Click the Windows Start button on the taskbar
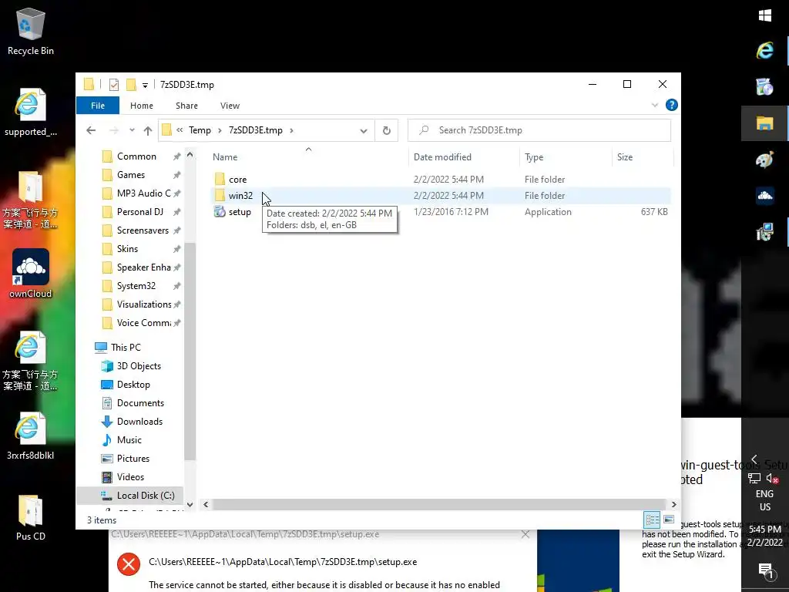The width and height of the screenshot is (789, 592). pyautogui.click(x=765, y=15)
